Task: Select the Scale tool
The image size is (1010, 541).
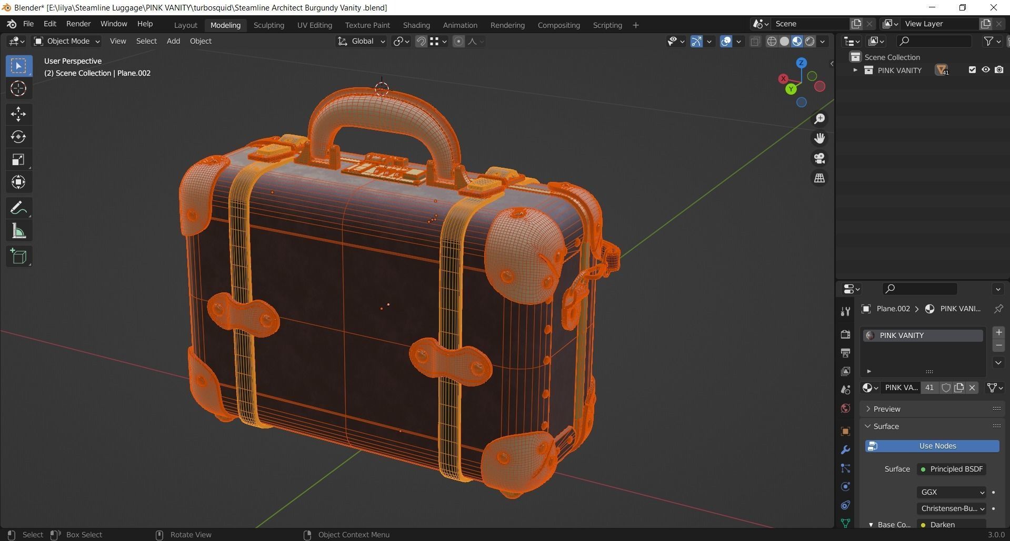Action: pyautogui.click(x=18, y=159)
